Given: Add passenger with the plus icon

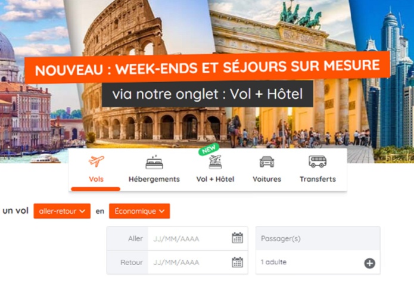Looking at the screenshot, I should (370, 263).
